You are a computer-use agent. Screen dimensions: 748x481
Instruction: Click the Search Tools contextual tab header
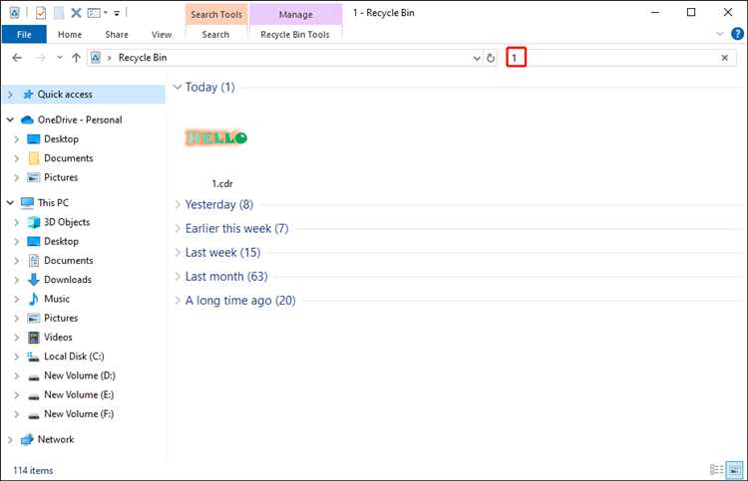[216, 14]
